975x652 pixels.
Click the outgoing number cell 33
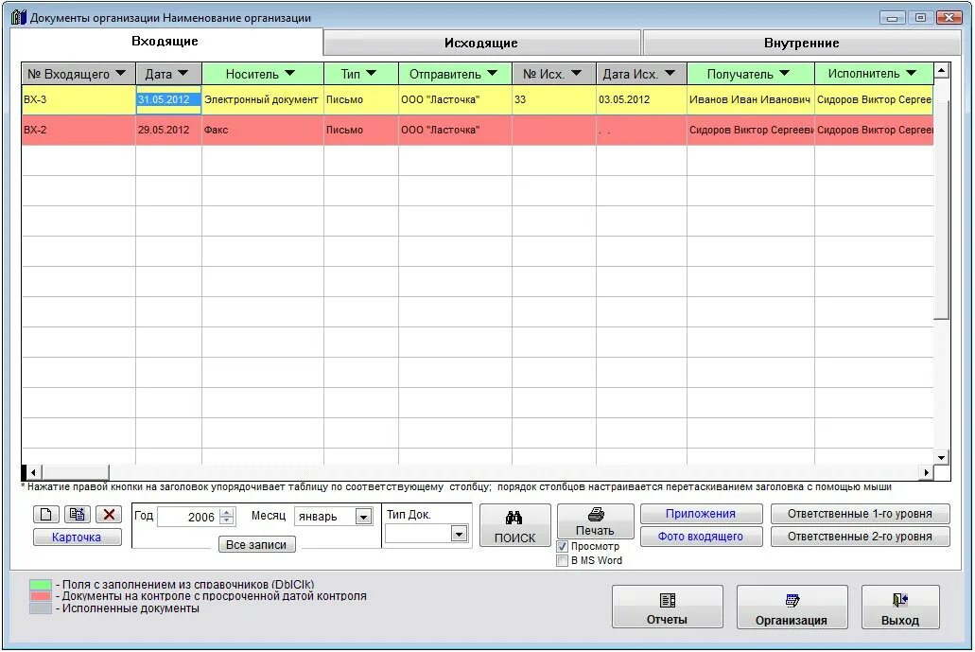(x=554, y=99)
